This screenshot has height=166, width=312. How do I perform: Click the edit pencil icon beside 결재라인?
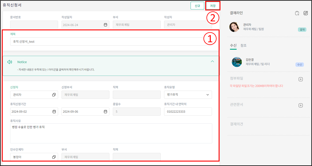[x=305, y=13]
